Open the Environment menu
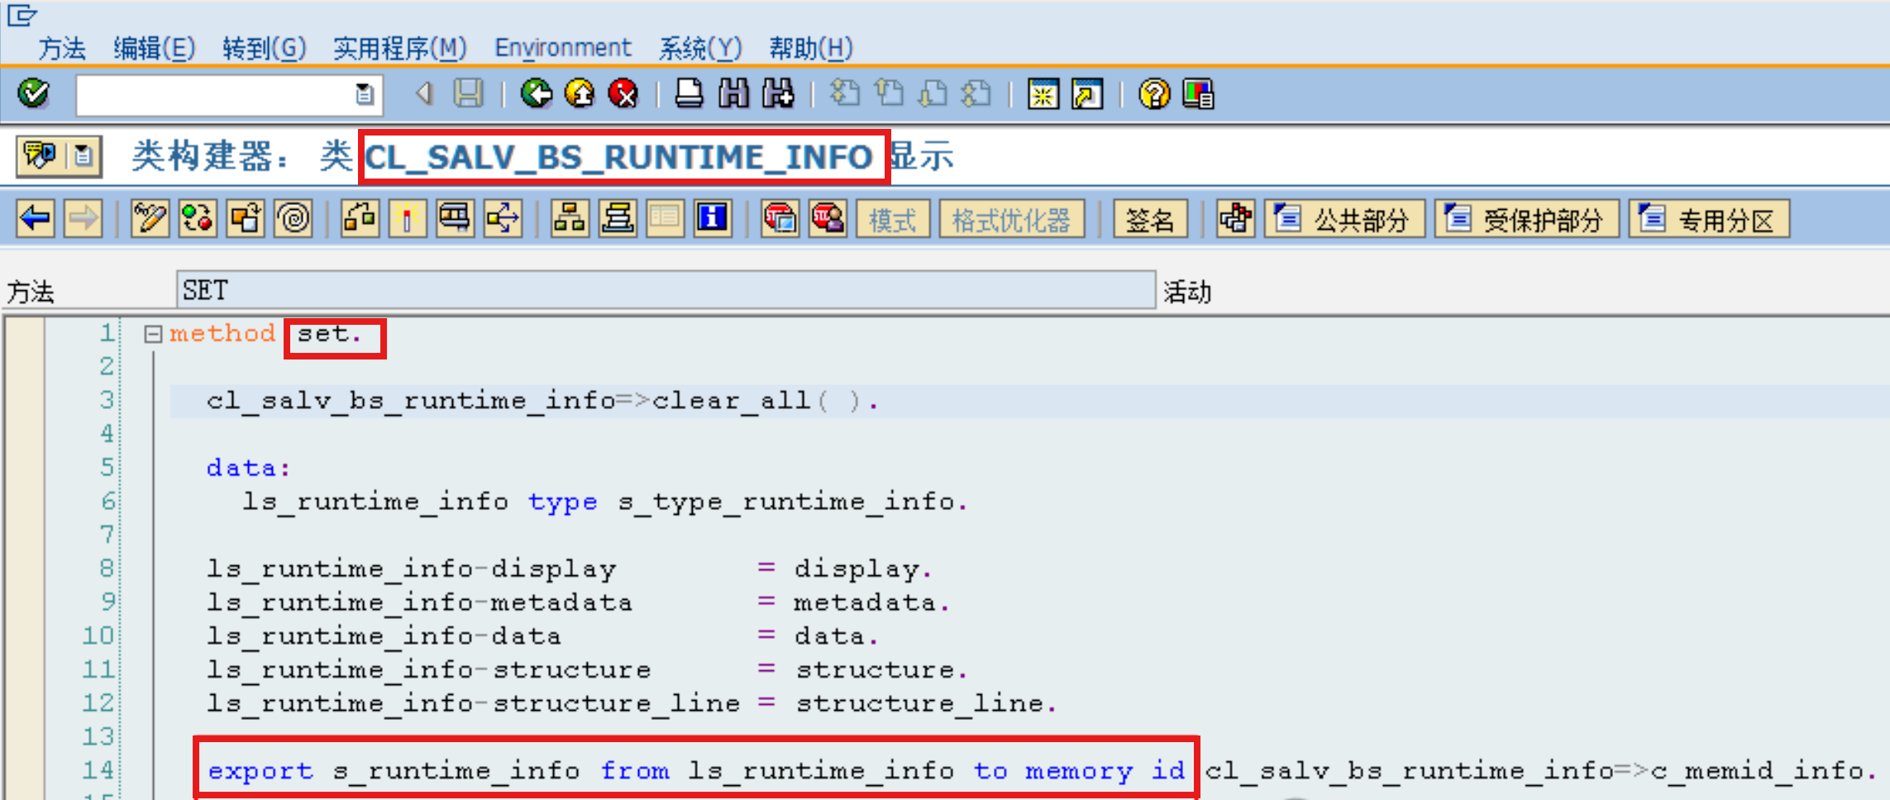Image resolution: width=1890 pixels, height=800 pixels. pyautogui.click(x=562, y=47)
